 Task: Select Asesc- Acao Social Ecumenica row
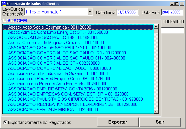click(x=78, y=27)
